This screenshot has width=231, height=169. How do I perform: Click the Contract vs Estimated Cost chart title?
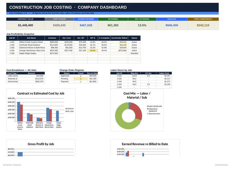pyautogui.click(x=41, y=94)
